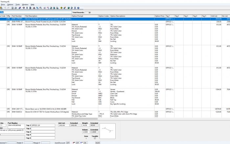Screen dimensions: 230x144
Task: Select the Eleven Base ENW-240111T row
Action: coord(115,109)
